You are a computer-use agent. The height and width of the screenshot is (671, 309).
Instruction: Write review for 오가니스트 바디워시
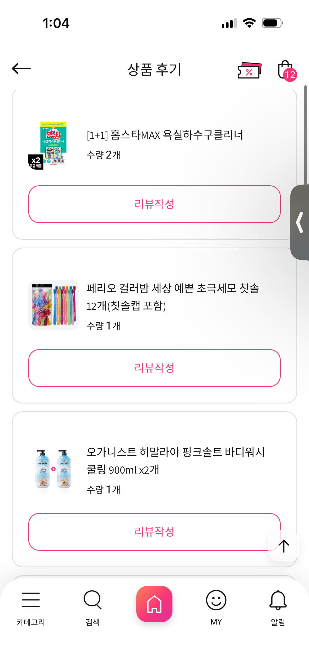point(154,532)
